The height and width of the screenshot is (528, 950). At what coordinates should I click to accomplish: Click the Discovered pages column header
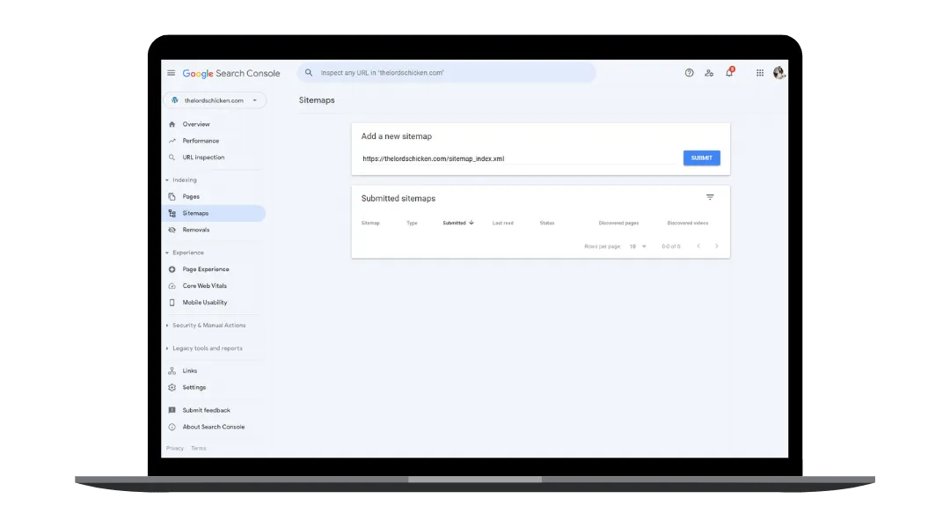coord(618,224)
